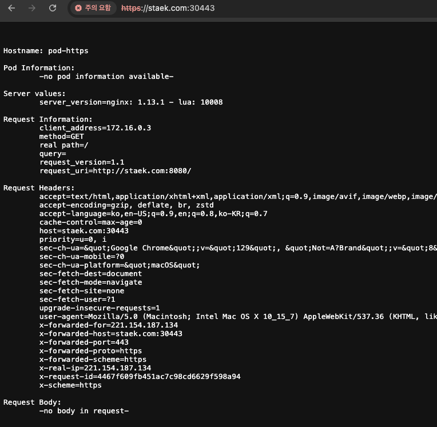Reload the page with the refresh icon

[53, 9]
